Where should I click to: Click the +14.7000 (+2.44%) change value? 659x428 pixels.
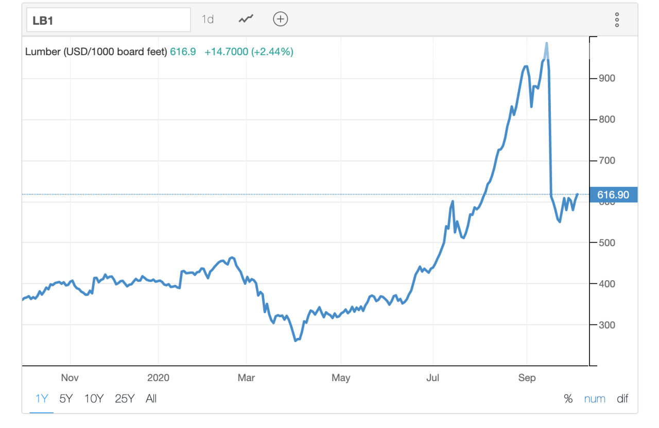(x=249, y=52)
